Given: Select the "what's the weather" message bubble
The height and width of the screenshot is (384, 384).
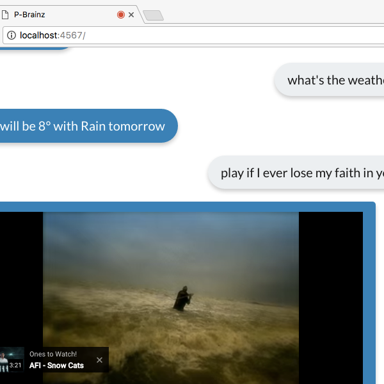Looking at the screenshot, I should tap(333, 80).
